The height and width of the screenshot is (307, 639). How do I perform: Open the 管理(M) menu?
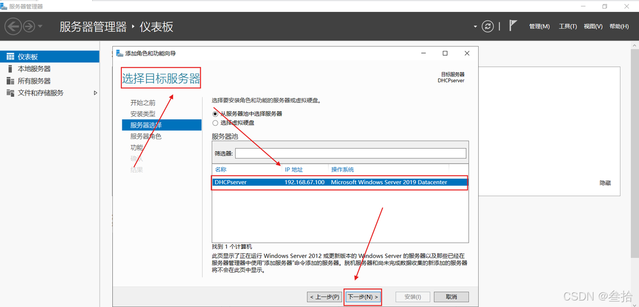(x=539, y=26)
